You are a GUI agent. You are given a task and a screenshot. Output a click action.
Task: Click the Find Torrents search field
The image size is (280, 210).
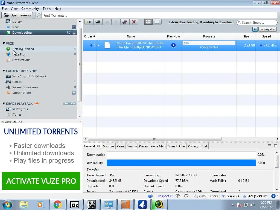(x=159, y=15)
